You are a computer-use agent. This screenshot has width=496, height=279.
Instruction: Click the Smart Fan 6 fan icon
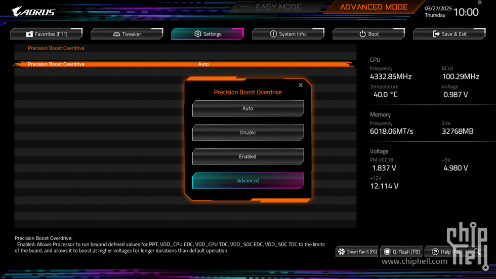pyautogui.click(x=342, y=252)
